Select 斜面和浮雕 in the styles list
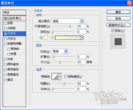The height and width of the screenshot is (110, 133). [x=14, y=44]
